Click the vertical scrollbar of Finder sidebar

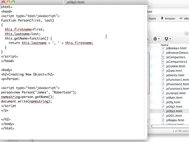(149, 73)
